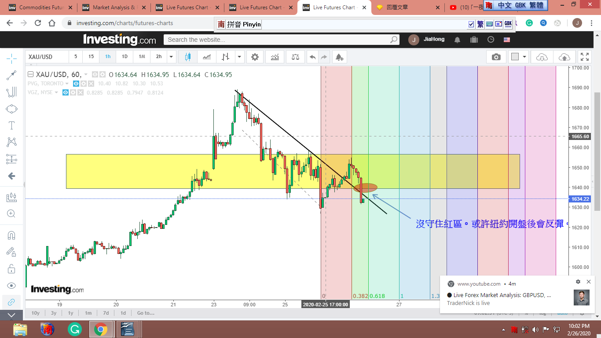Click the chain link icon in sidebar
Viewport: 601px width, 338px height.
[11, 302]
